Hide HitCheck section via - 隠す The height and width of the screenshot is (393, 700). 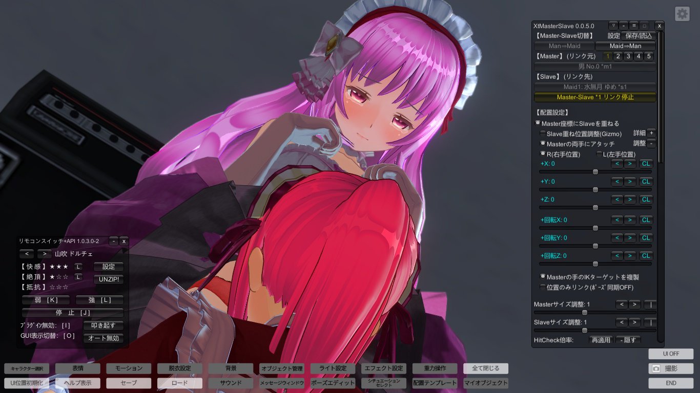tap(628, 340)
